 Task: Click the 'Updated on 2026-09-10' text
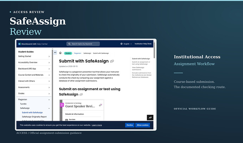coord(68,66)
